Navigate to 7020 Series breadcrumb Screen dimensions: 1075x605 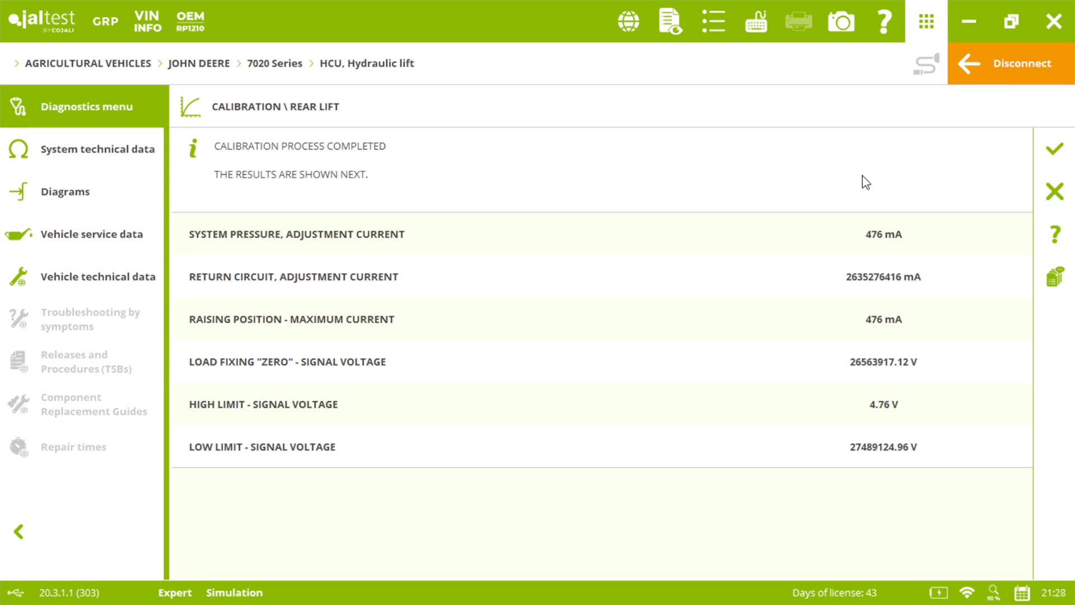(274, 63)
